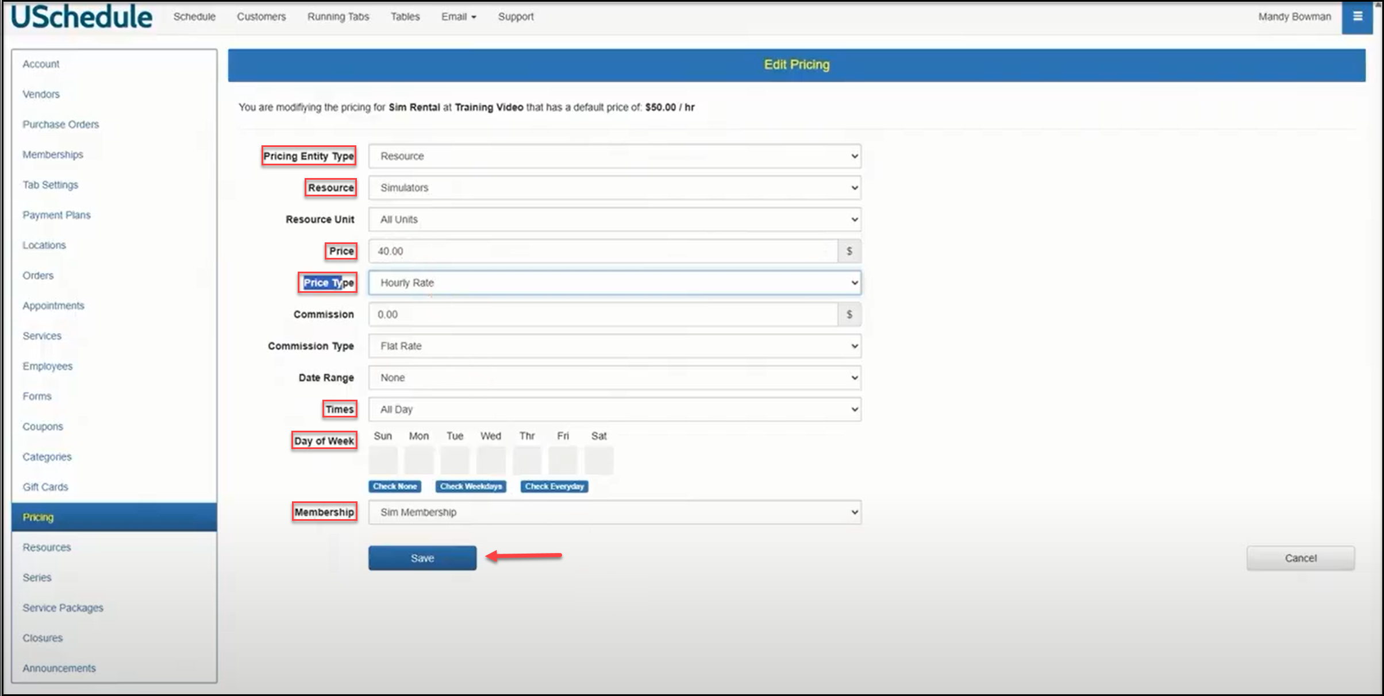The height and width of the screenshot is (696, 1384).
Task: Toggle the Wed day checkbox
Action: [x=491, y=461]
